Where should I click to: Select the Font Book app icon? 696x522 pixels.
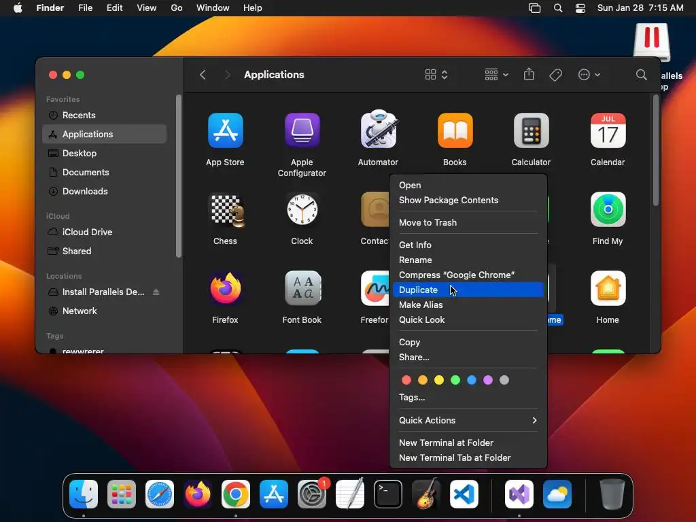point(302,288)
